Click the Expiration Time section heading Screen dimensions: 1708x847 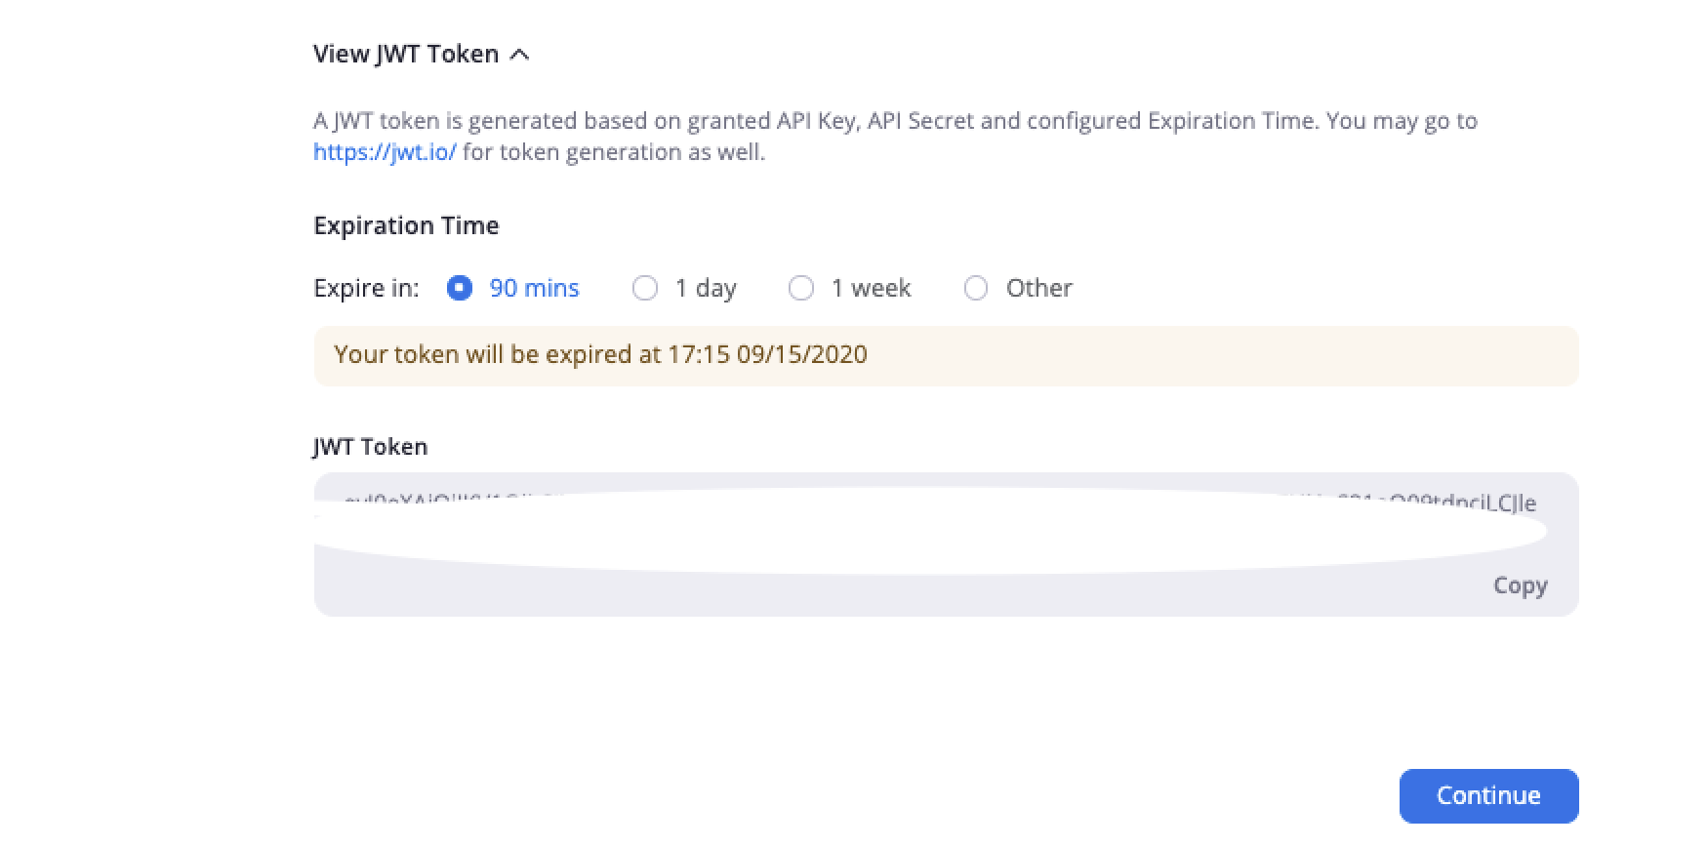pos(406,225)
